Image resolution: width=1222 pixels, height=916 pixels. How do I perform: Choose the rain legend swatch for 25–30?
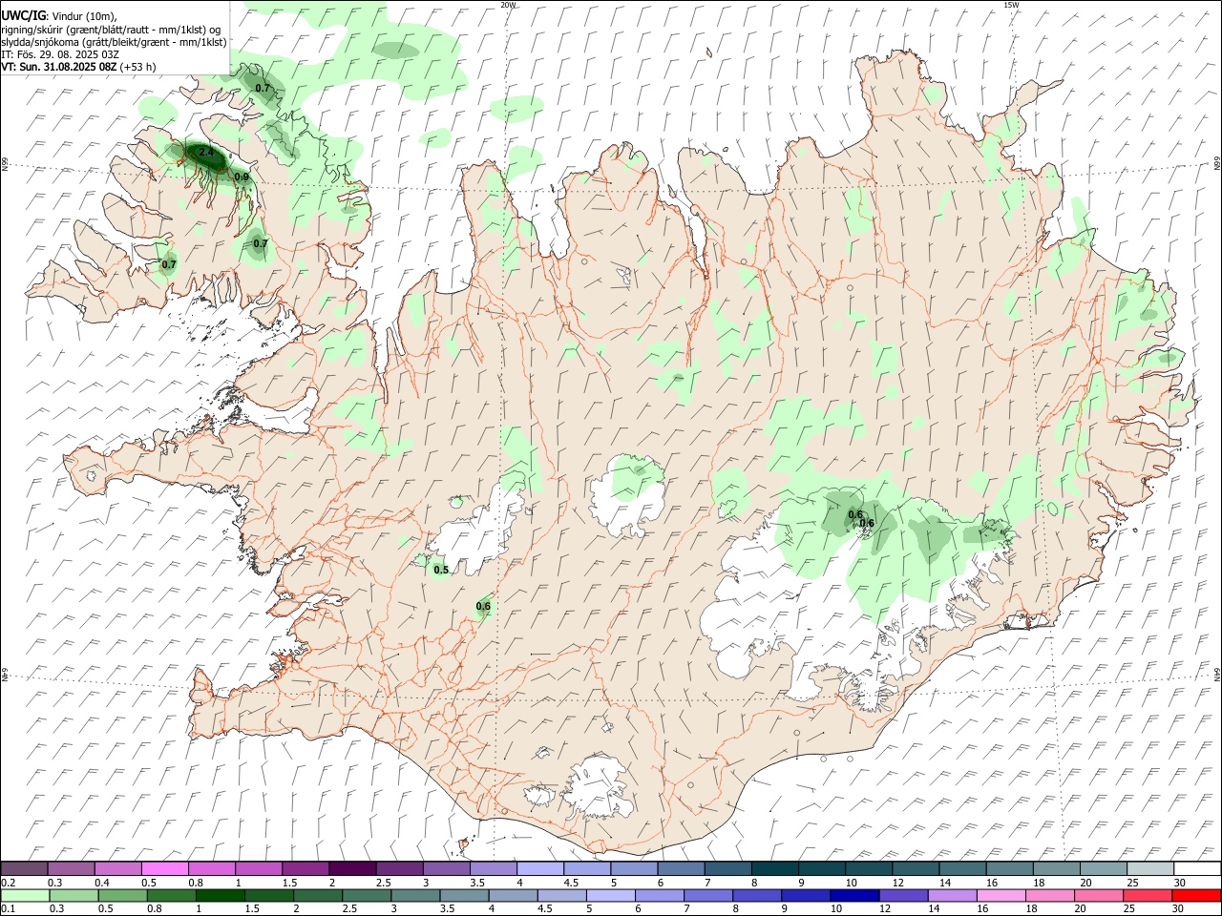pos(1146,895)
